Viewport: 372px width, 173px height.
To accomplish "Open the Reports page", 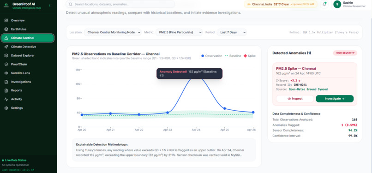I will [28, 90].
